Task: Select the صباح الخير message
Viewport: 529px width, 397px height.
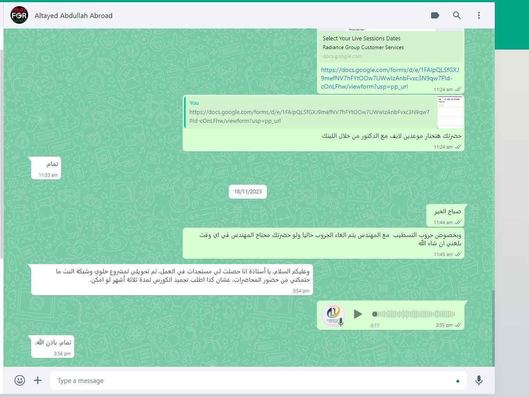Action: coord(446,215)
